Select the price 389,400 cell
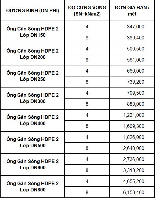Image resolution: width=155 pixels, height=198 pixels. coord(132,38)
